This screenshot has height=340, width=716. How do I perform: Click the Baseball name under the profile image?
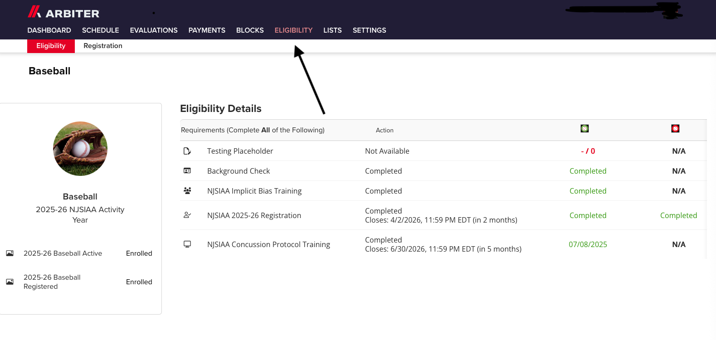click(80, 196)
